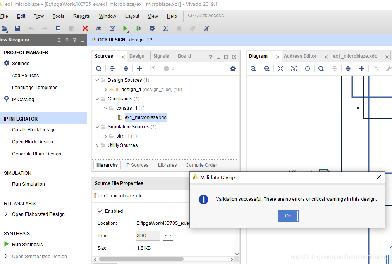Open project icon in main toolbar

pos(4,29)
